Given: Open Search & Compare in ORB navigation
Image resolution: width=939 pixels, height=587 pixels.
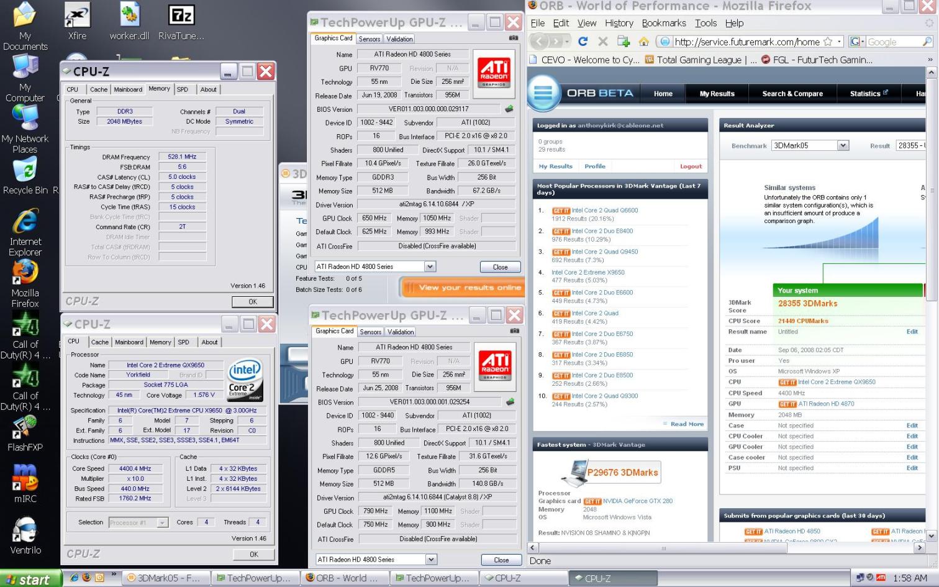Looking at the screenshot, I should click(792, 94).
